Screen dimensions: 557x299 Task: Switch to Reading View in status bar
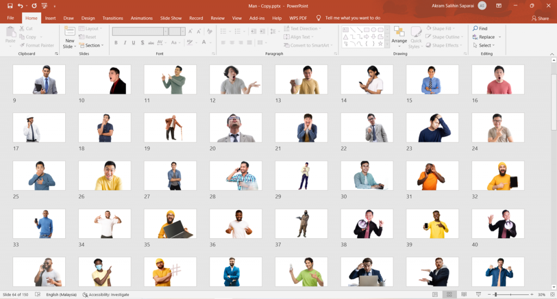pyautogui.click(x=463, y=294)
